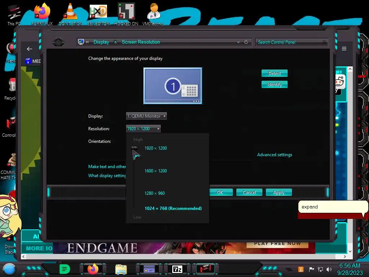Click the MORE IO button on the browser page
Viewport: 369px width, 277px height.
pos(37,248)
